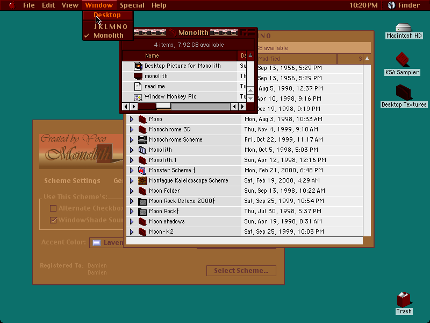Viewport: 430px width, 323px height.
Task: Expand the Monolith.1 disclosure triangle
Action: click(x=132, y=160)
